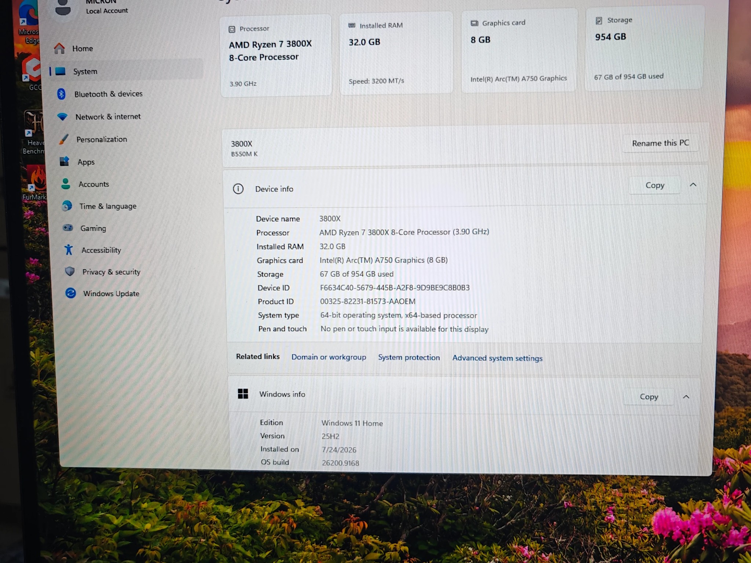The height and width of the screenshot is (563, 751).
Task: Click the Windows logo beside Windows info
Action: click(x=243, y=394)
